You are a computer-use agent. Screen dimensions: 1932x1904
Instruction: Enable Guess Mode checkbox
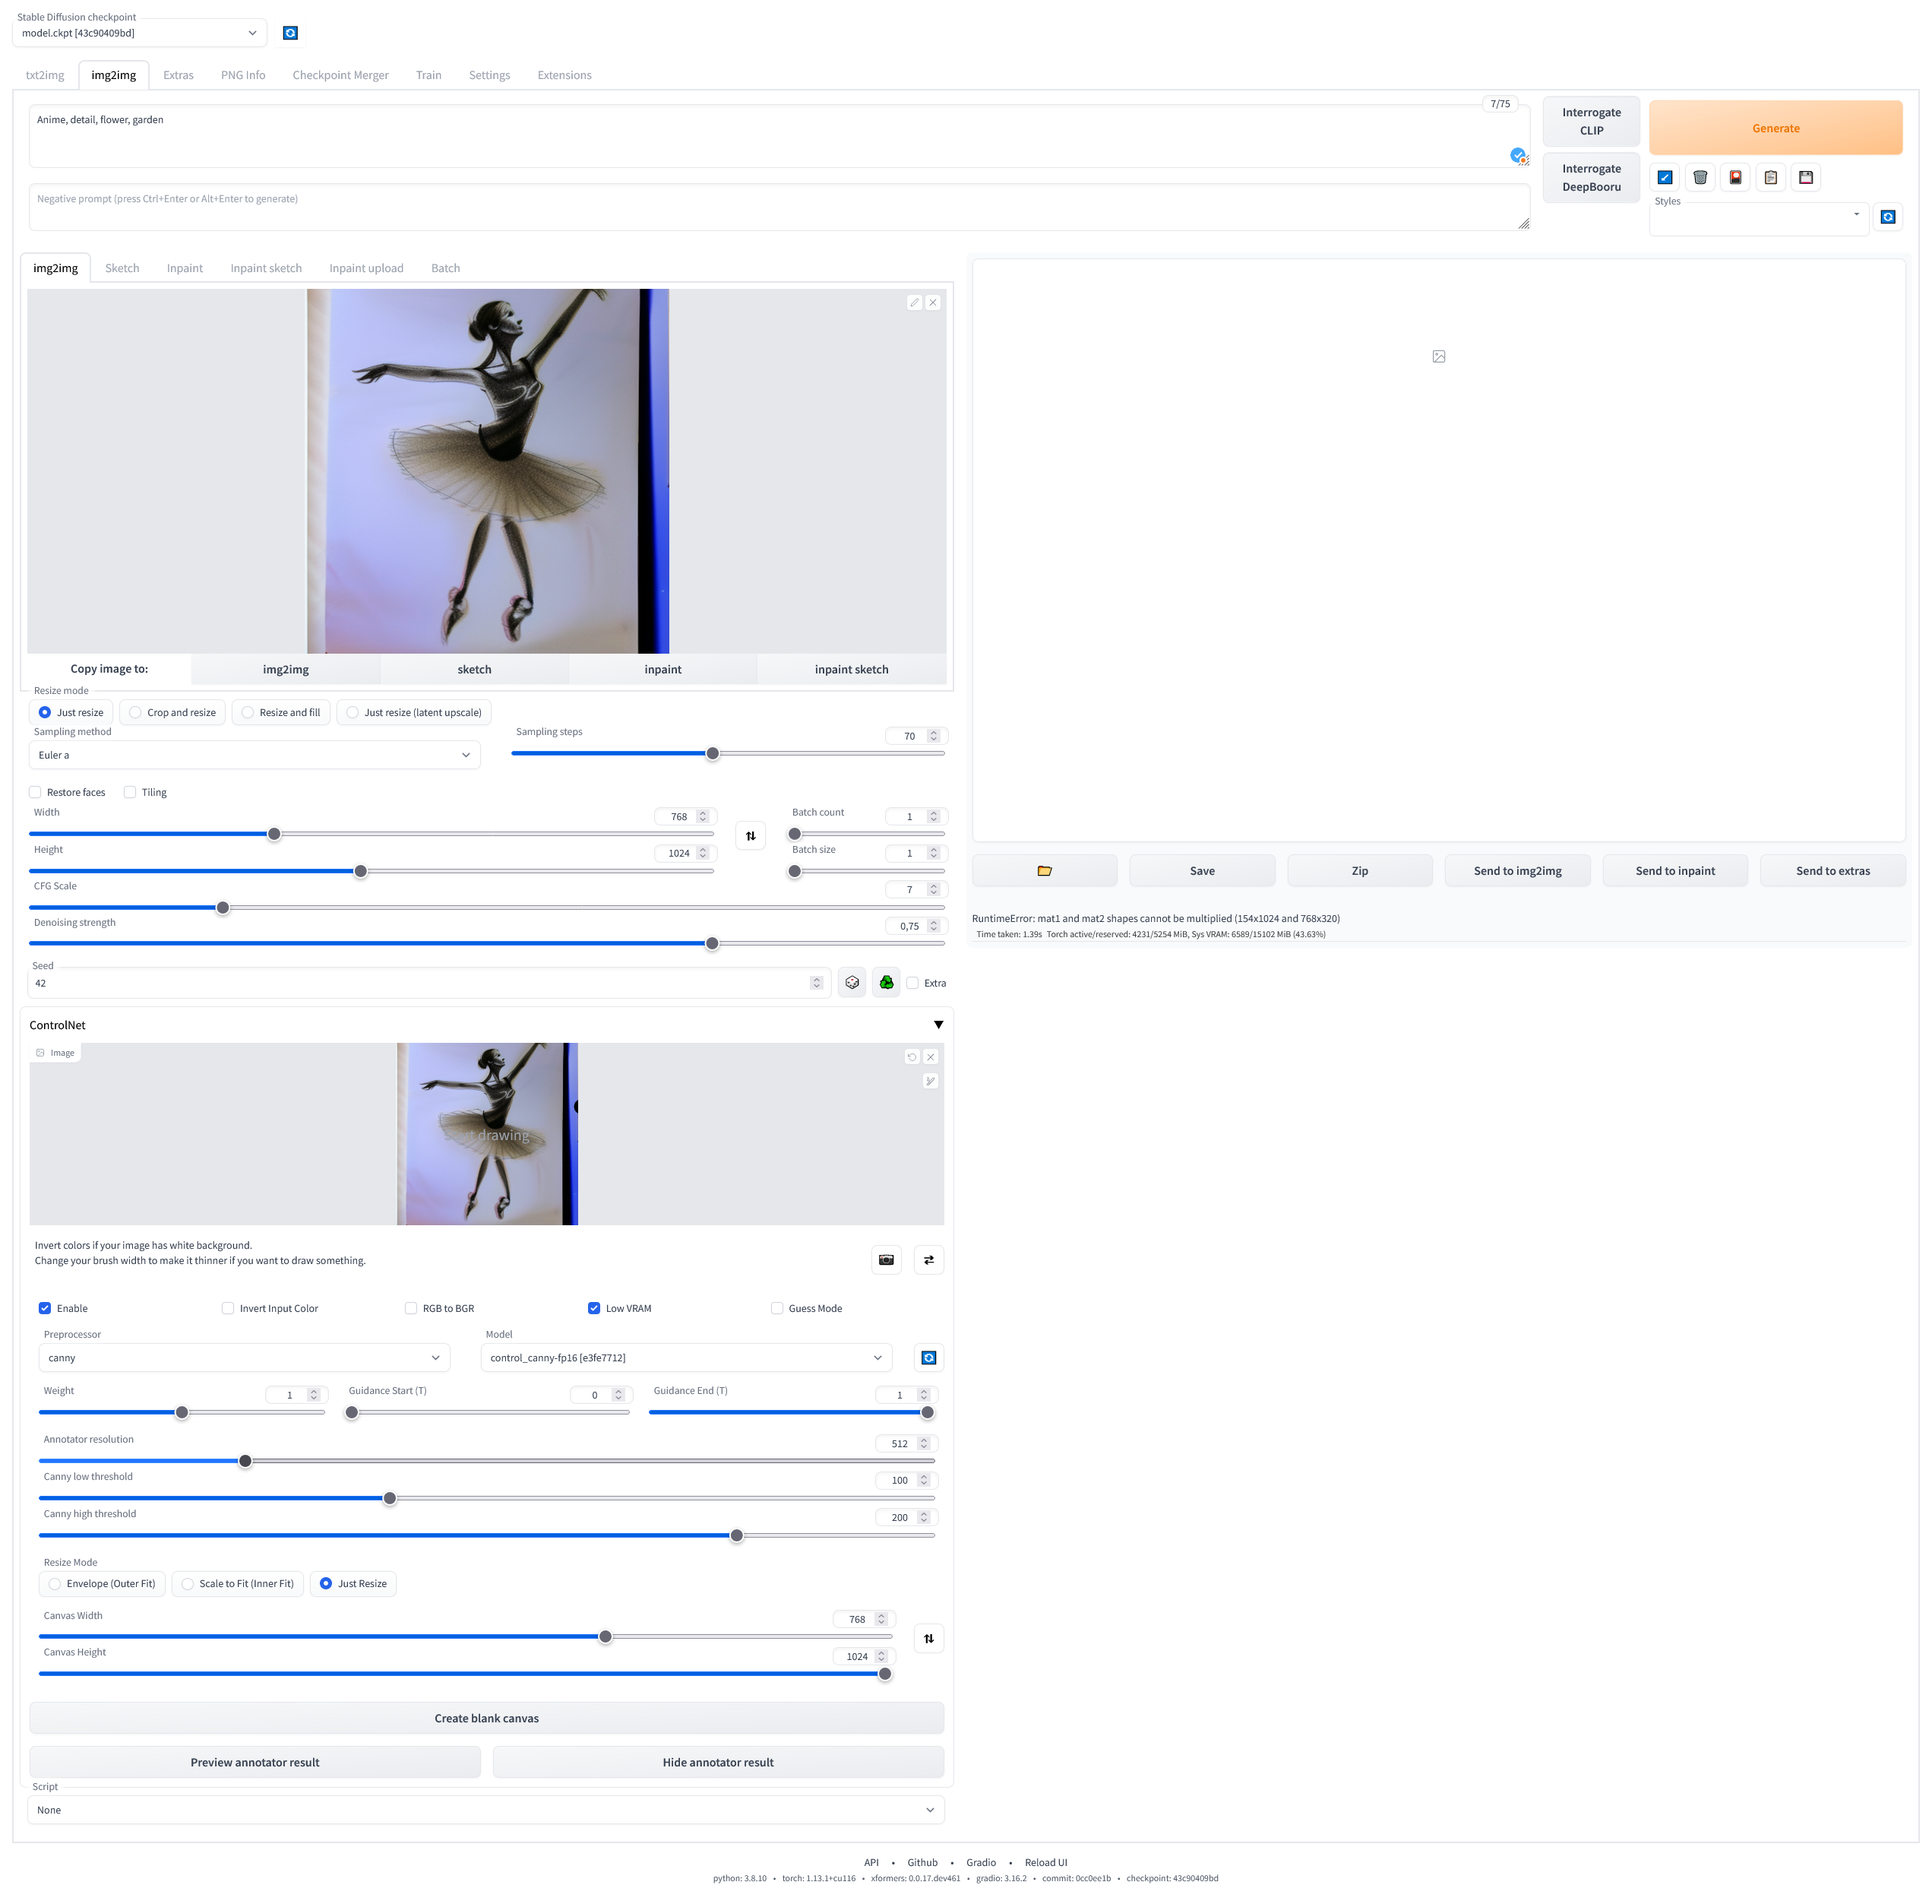[x=776, y=1309]
